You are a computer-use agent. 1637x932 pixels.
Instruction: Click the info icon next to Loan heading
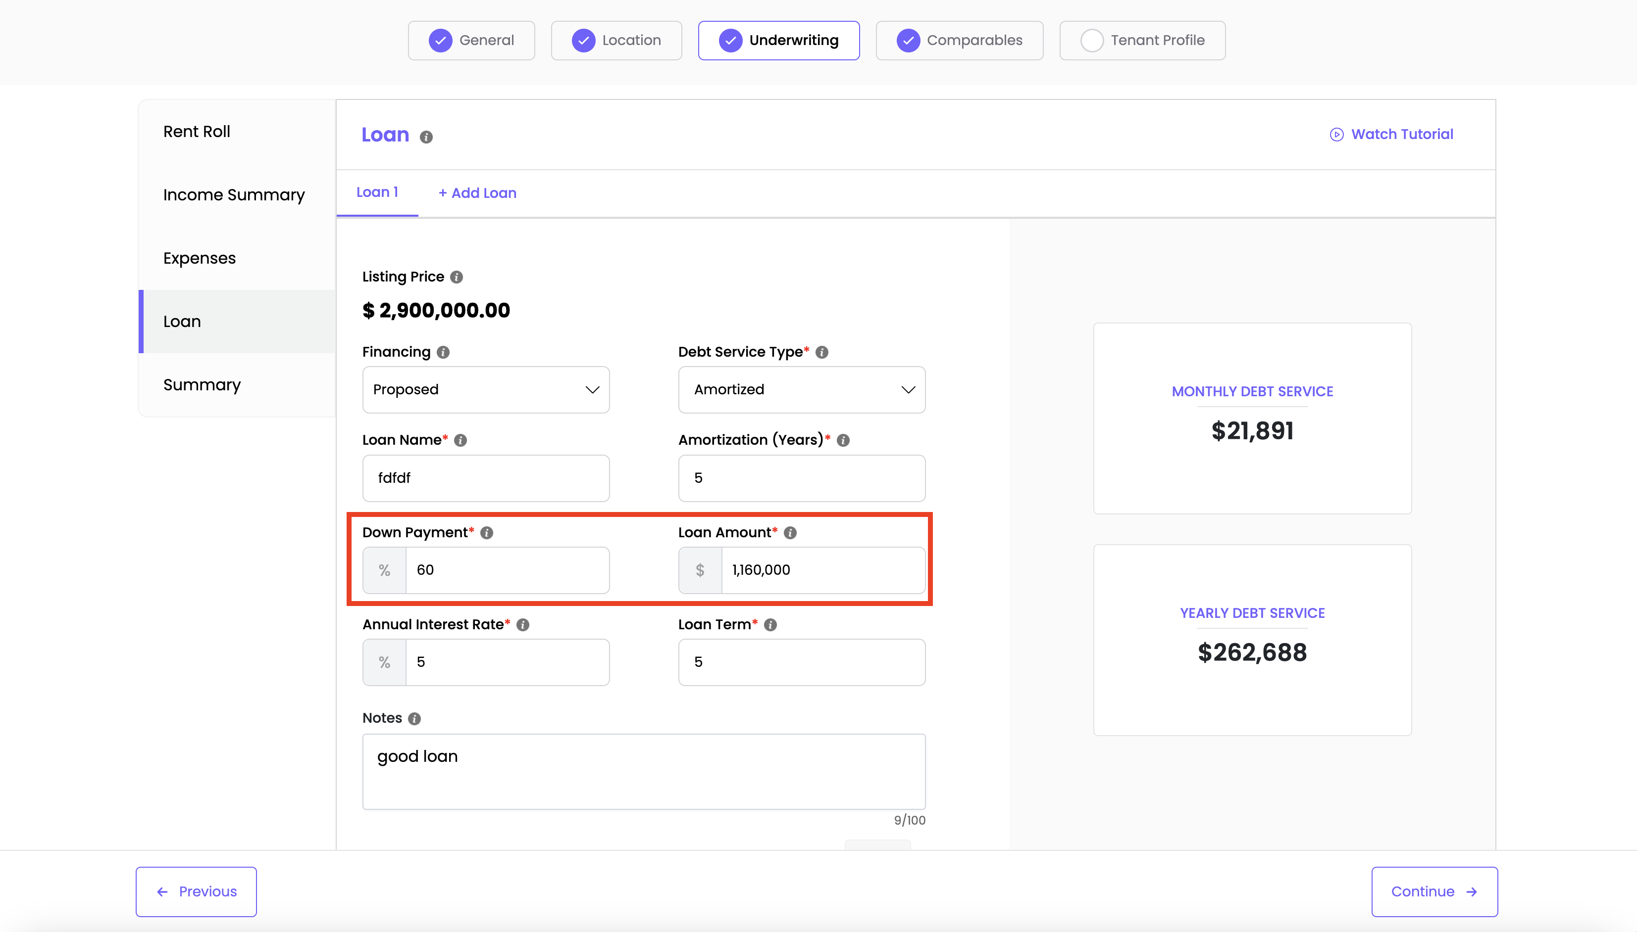(426, 137)
